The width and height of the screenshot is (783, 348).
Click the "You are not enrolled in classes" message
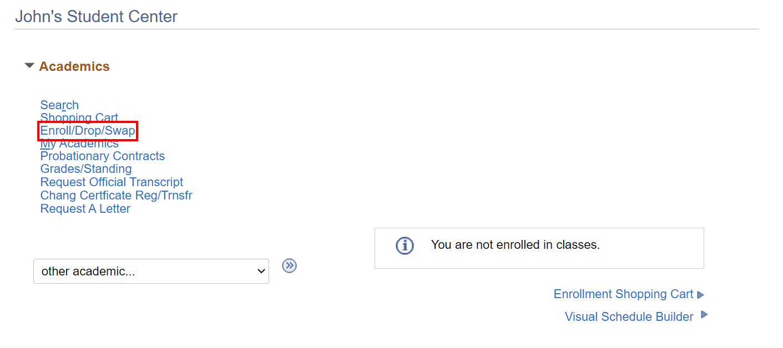(x=516, y=245)
